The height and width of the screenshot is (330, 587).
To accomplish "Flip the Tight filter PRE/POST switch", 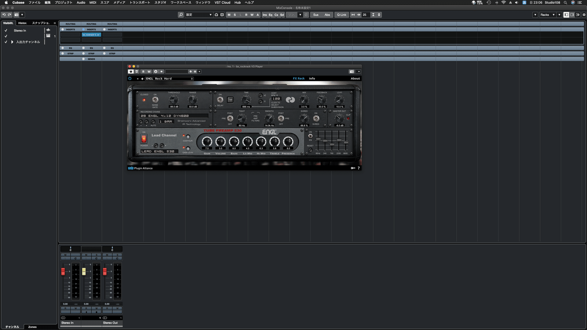I will (x=230, y=118).
